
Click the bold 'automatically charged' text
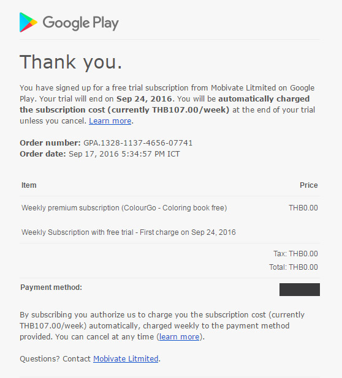coord(264,99)
